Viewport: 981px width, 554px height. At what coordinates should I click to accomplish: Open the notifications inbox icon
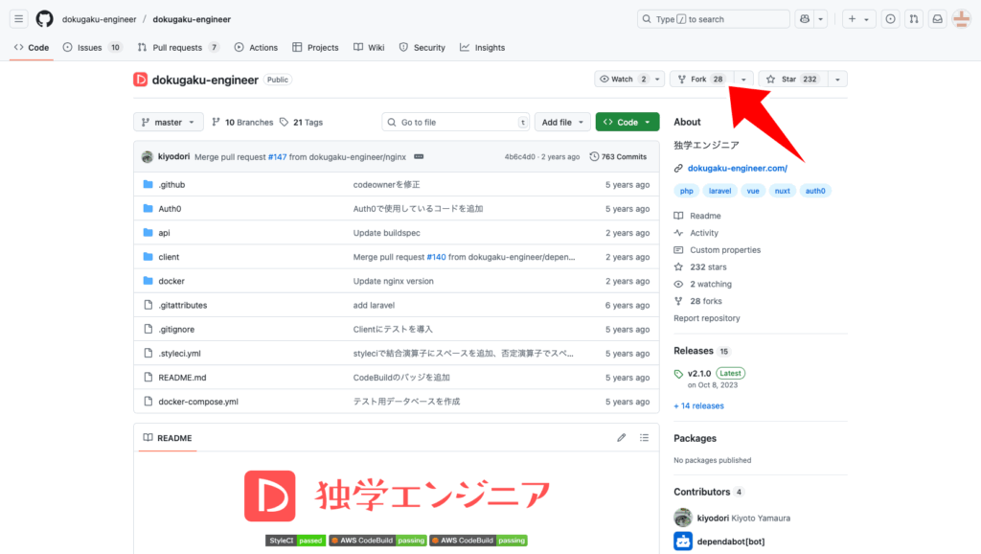[x=937, y=19]
